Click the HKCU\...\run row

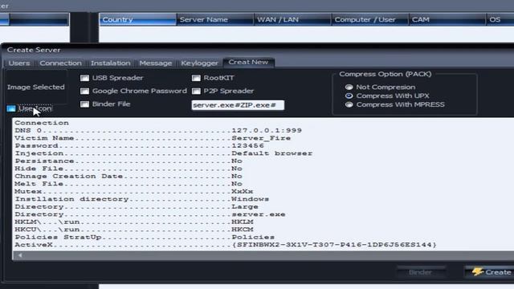click(x=134, y=230)
